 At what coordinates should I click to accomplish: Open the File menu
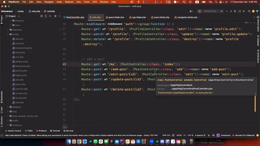pyautogui.click(x=24, y=2)
